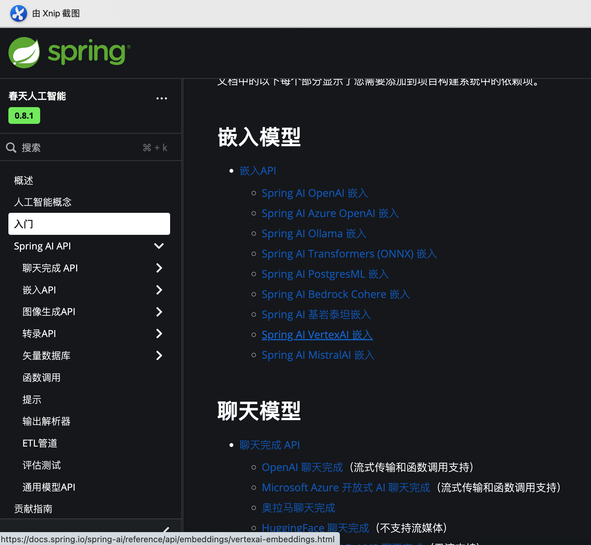Open the Spring AI OpenAI 嵌入 link
The width and height of the screenshot is (591, 545).
315,193
